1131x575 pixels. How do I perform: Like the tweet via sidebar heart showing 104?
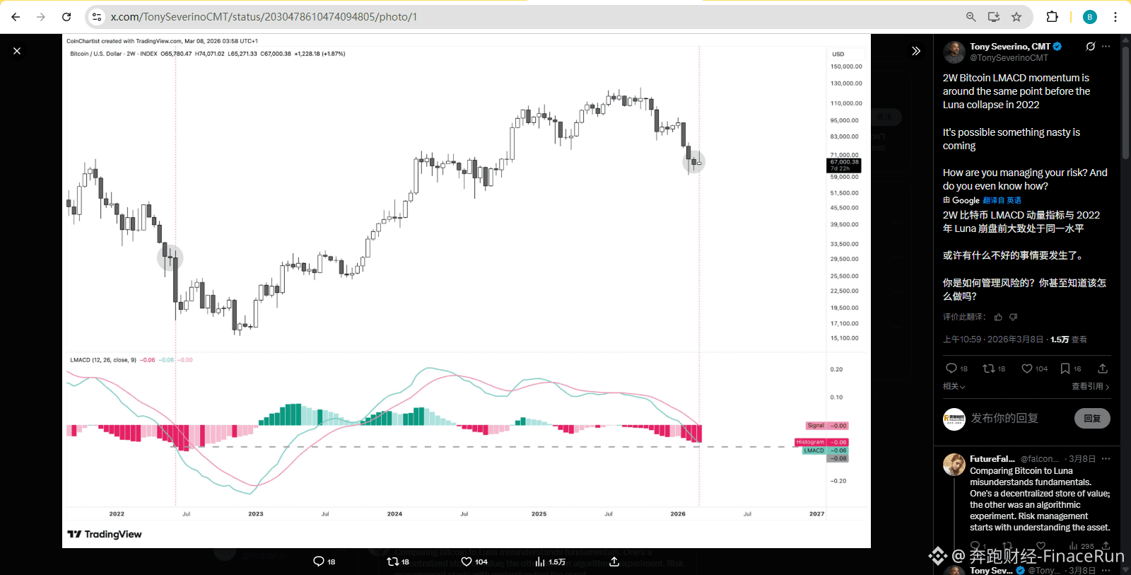click(x=1034, y=368)
